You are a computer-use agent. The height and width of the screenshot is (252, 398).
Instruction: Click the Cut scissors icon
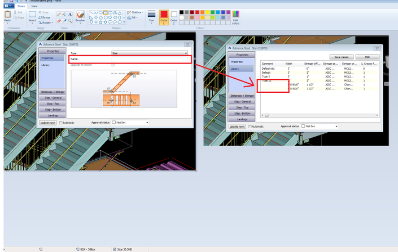[15, 12]
